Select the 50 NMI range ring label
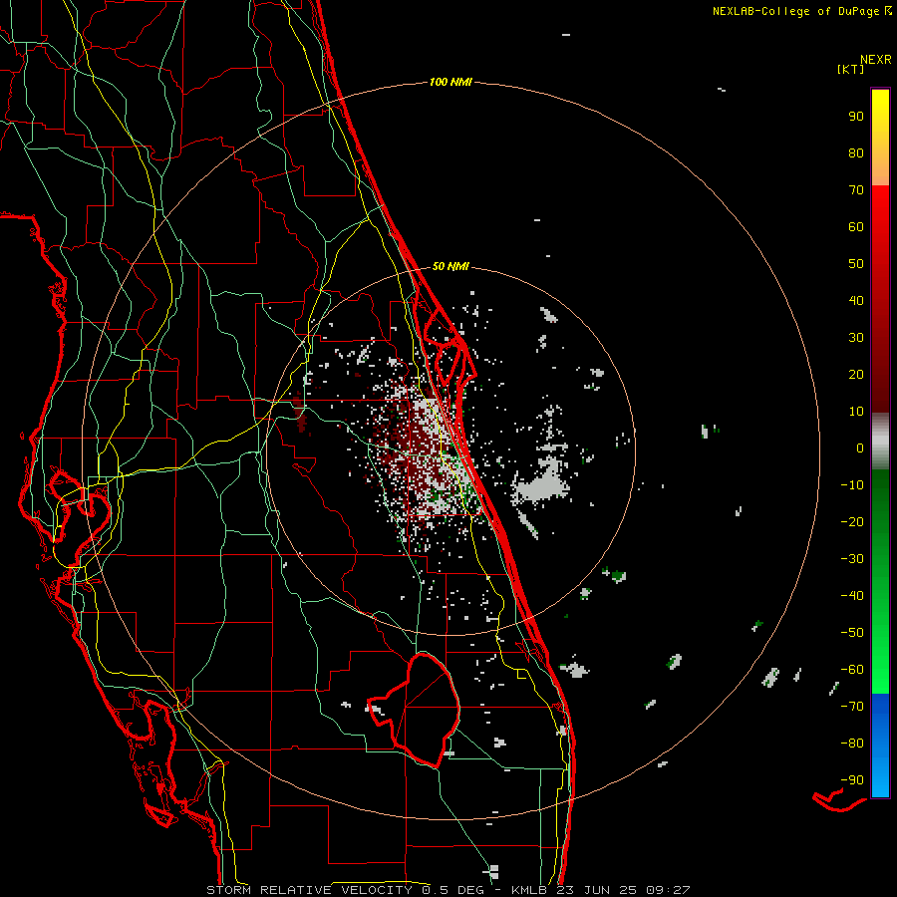This screenshot has height=897, width=897. (x=450, y=266)
